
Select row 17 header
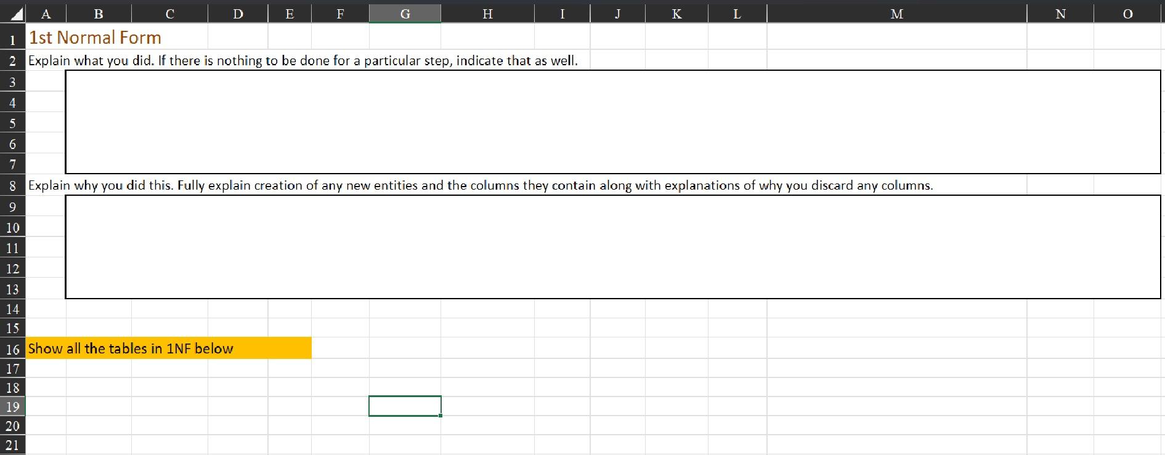click(12, 369)
